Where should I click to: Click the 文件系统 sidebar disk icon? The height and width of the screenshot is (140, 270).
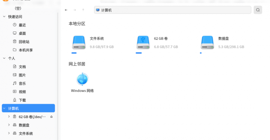(15, 133)
